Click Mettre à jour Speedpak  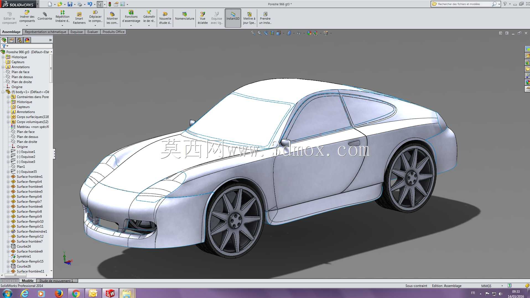pos(249,18)
